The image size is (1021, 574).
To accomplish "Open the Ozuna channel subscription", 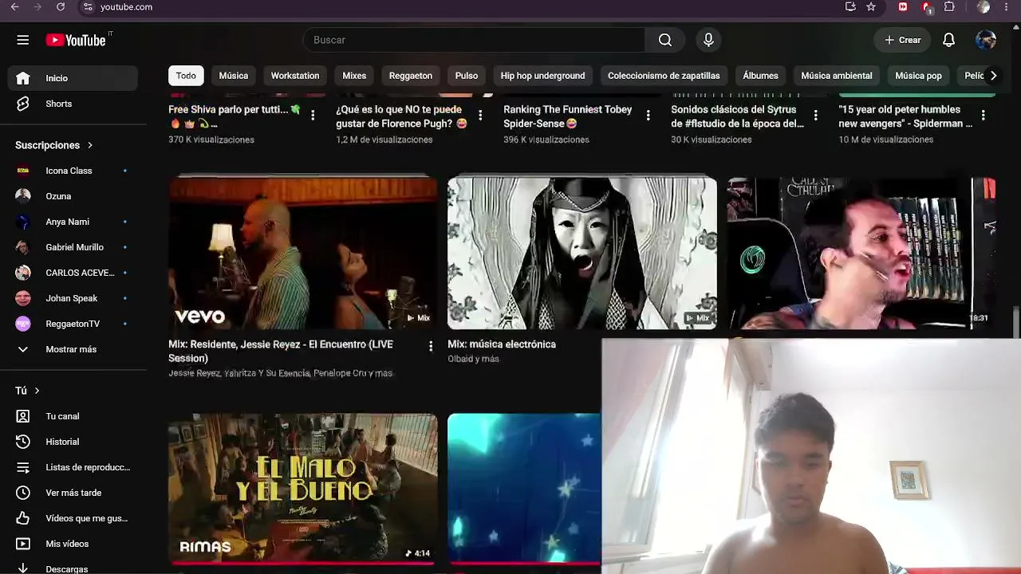I will click(x=73, y=196).
